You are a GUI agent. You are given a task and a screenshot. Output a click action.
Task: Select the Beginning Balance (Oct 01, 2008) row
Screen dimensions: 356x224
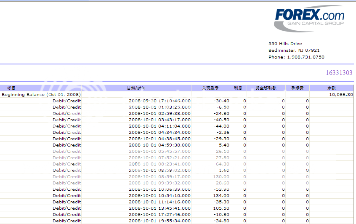pos(41,94)
